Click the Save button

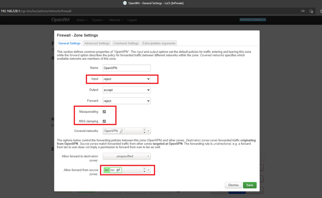click(250, 185)
